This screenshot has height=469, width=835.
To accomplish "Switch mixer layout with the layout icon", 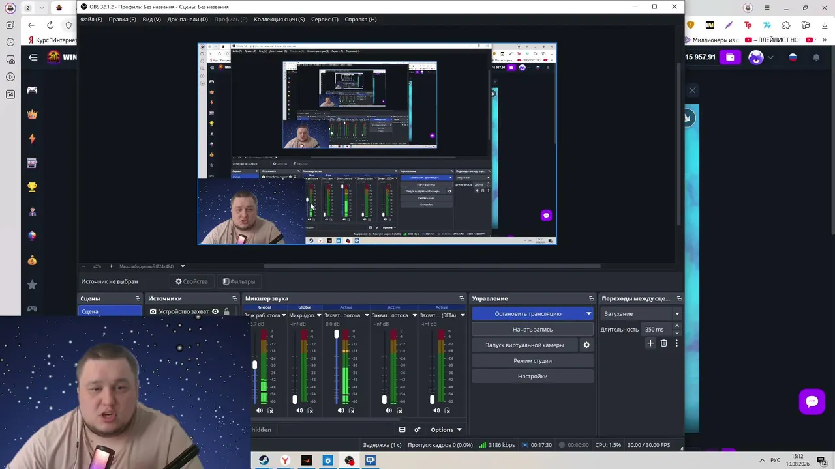I will [x=402, y=429].
